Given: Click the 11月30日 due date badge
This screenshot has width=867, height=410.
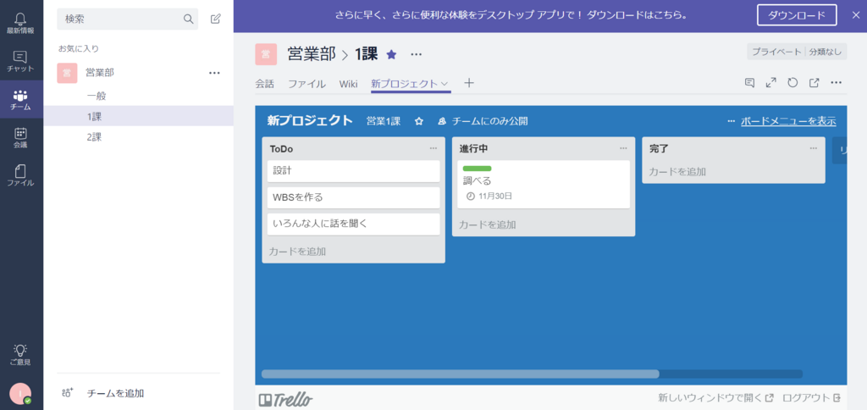Looking at the screenshot, I should 489,196.
